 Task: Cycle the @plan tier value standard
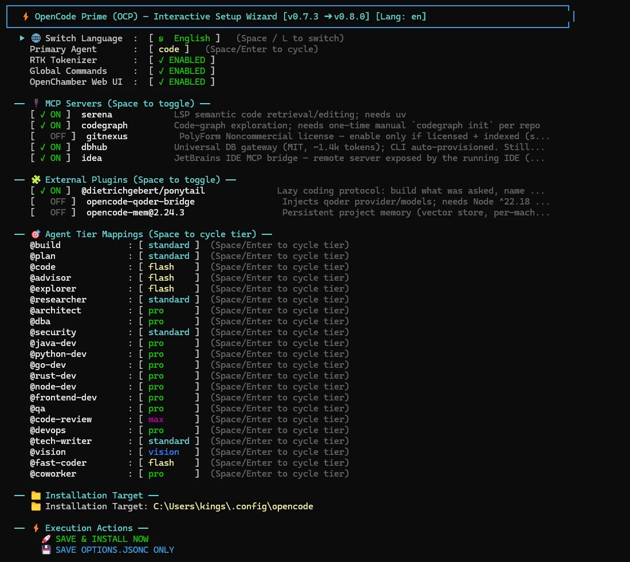point(169,256)
